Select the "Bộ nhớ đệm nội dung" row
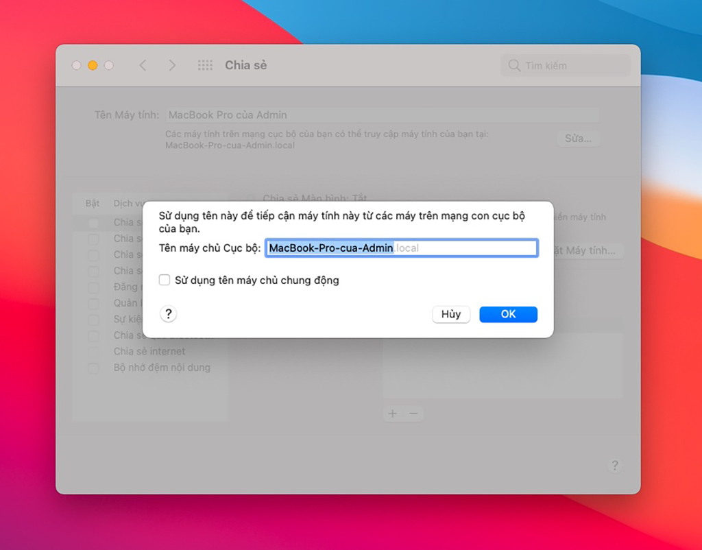 point(150,368)
